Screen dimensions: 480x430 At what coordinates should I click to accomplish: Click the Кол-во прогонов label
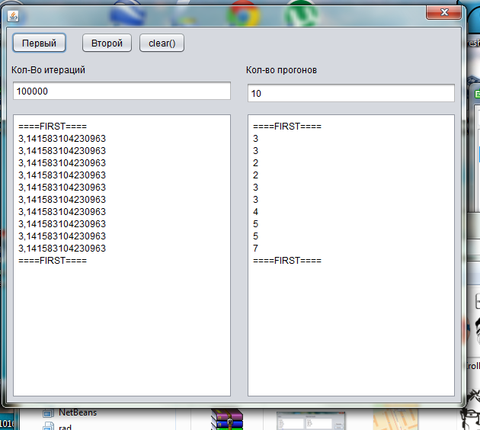tap(282, 70)
